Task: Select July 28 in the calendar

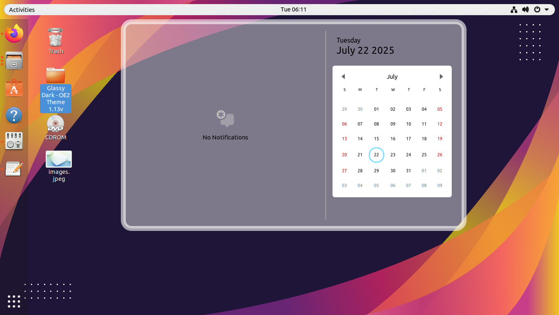Action: coord(360,171)
